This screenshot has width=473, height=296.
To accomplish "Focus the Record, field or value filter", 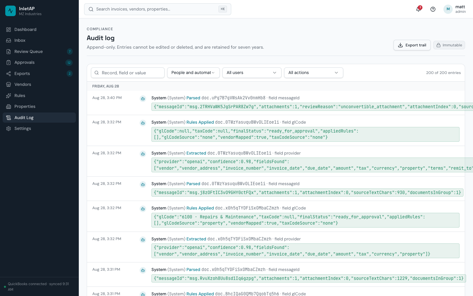I will 128,73.
